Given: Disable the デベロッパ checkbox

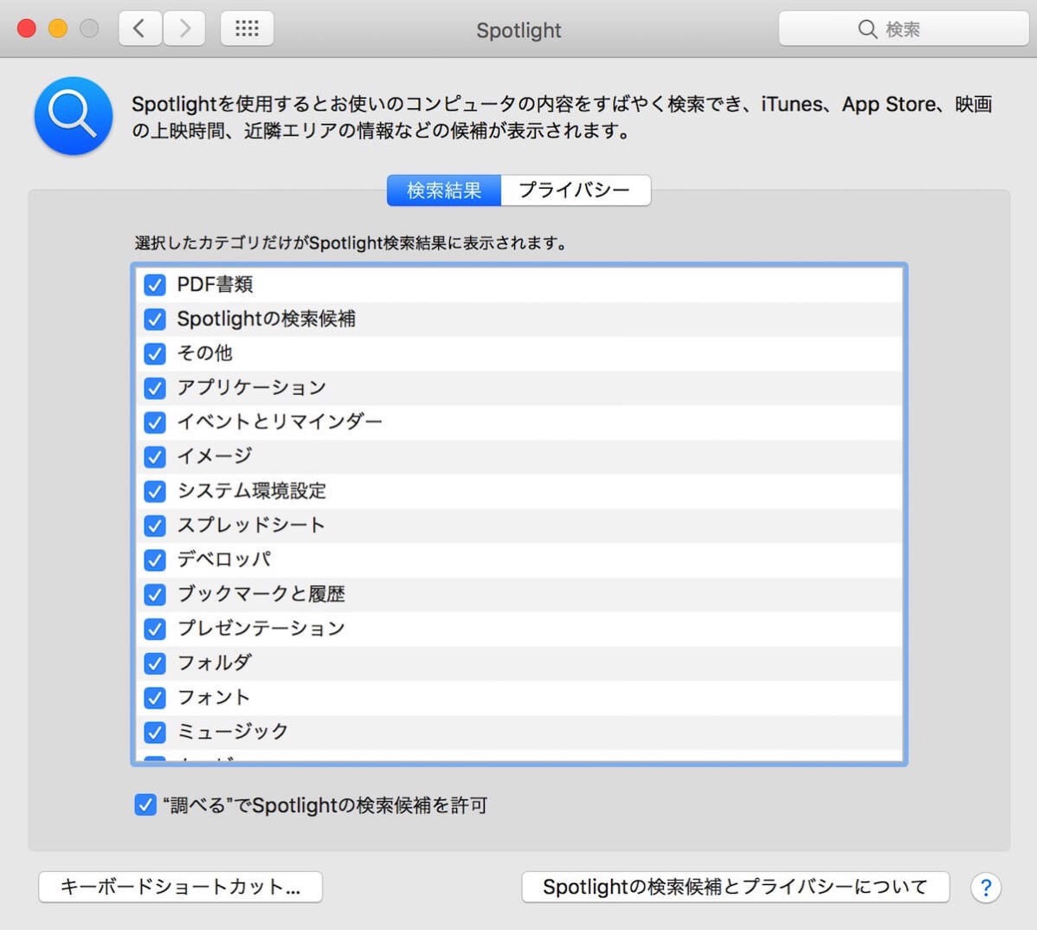Looking at the screenshot, I should (155, 560).
